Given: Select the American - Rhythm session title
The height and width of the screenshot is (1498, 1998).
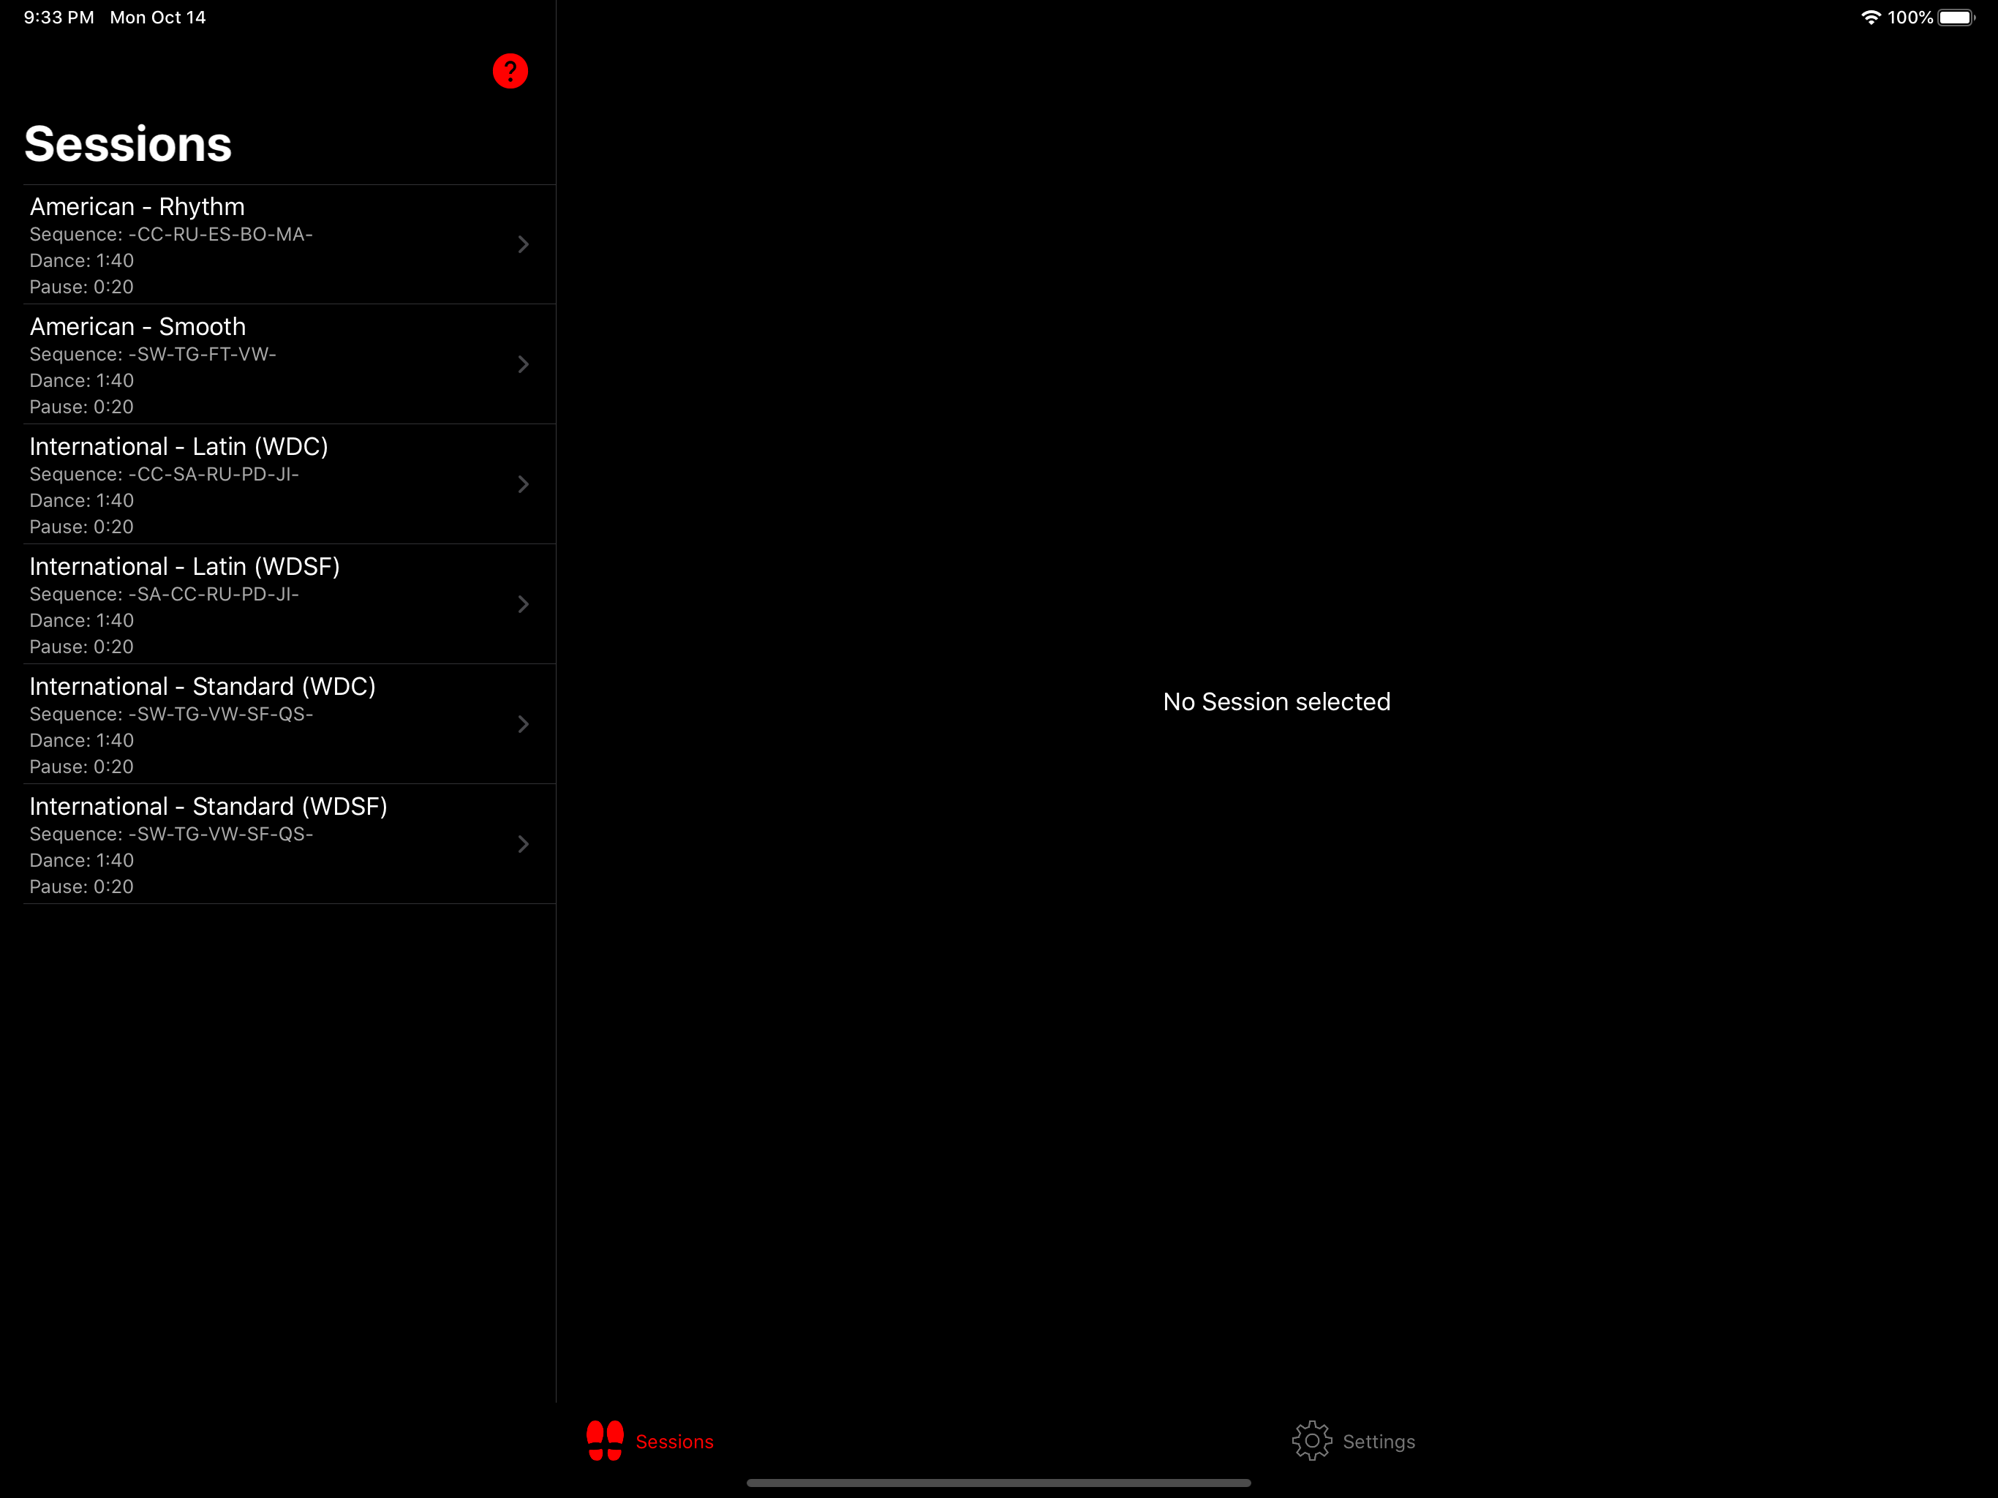Looking at the screenshot, I should pyautogui.click(x=137, y=207).
